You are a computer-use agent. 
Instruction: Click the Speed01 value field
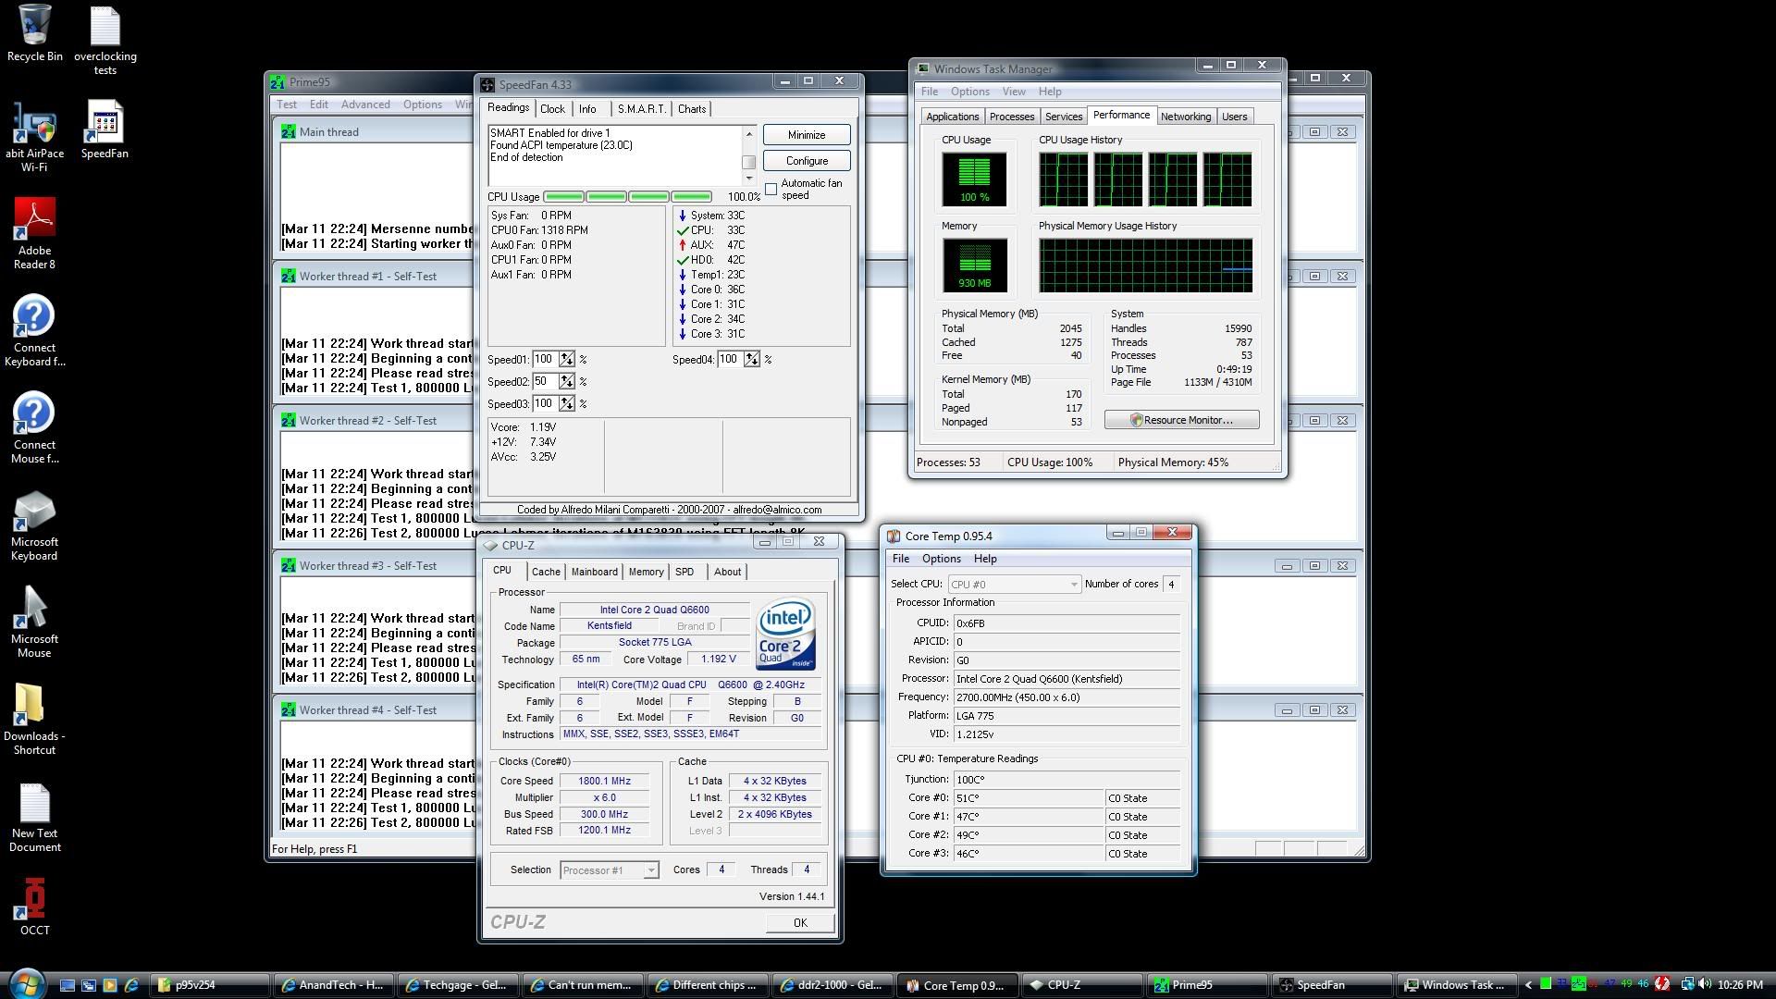tap(544, 360)
